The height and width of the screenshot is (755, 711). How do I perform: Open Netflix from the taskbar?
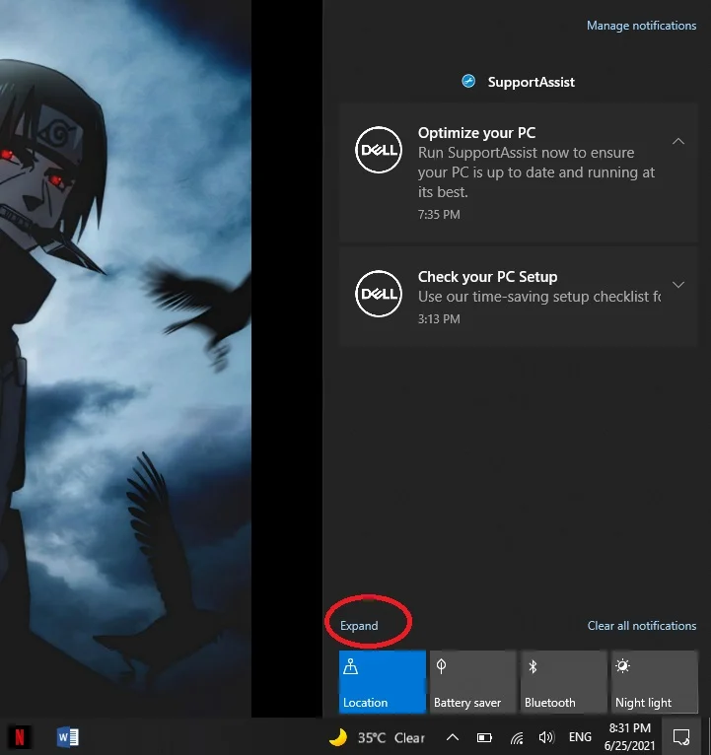click(20, 737)
